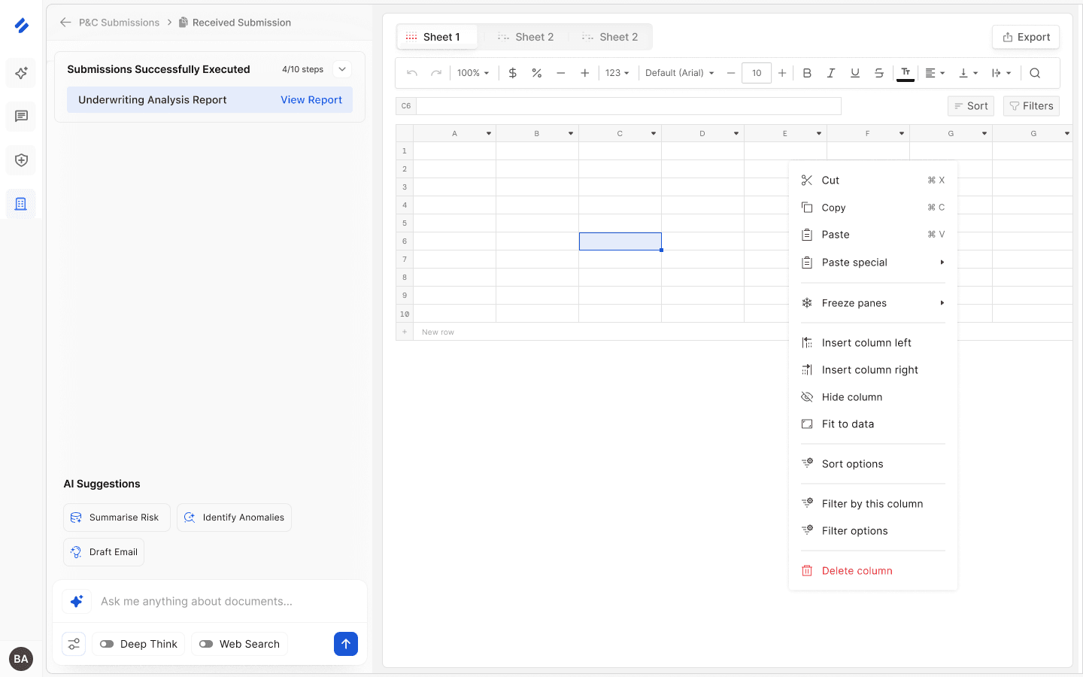Viewport: 1083px width, 677px height.
Task: Open column C header dropdown arrow
Action: tap(654, 133)
